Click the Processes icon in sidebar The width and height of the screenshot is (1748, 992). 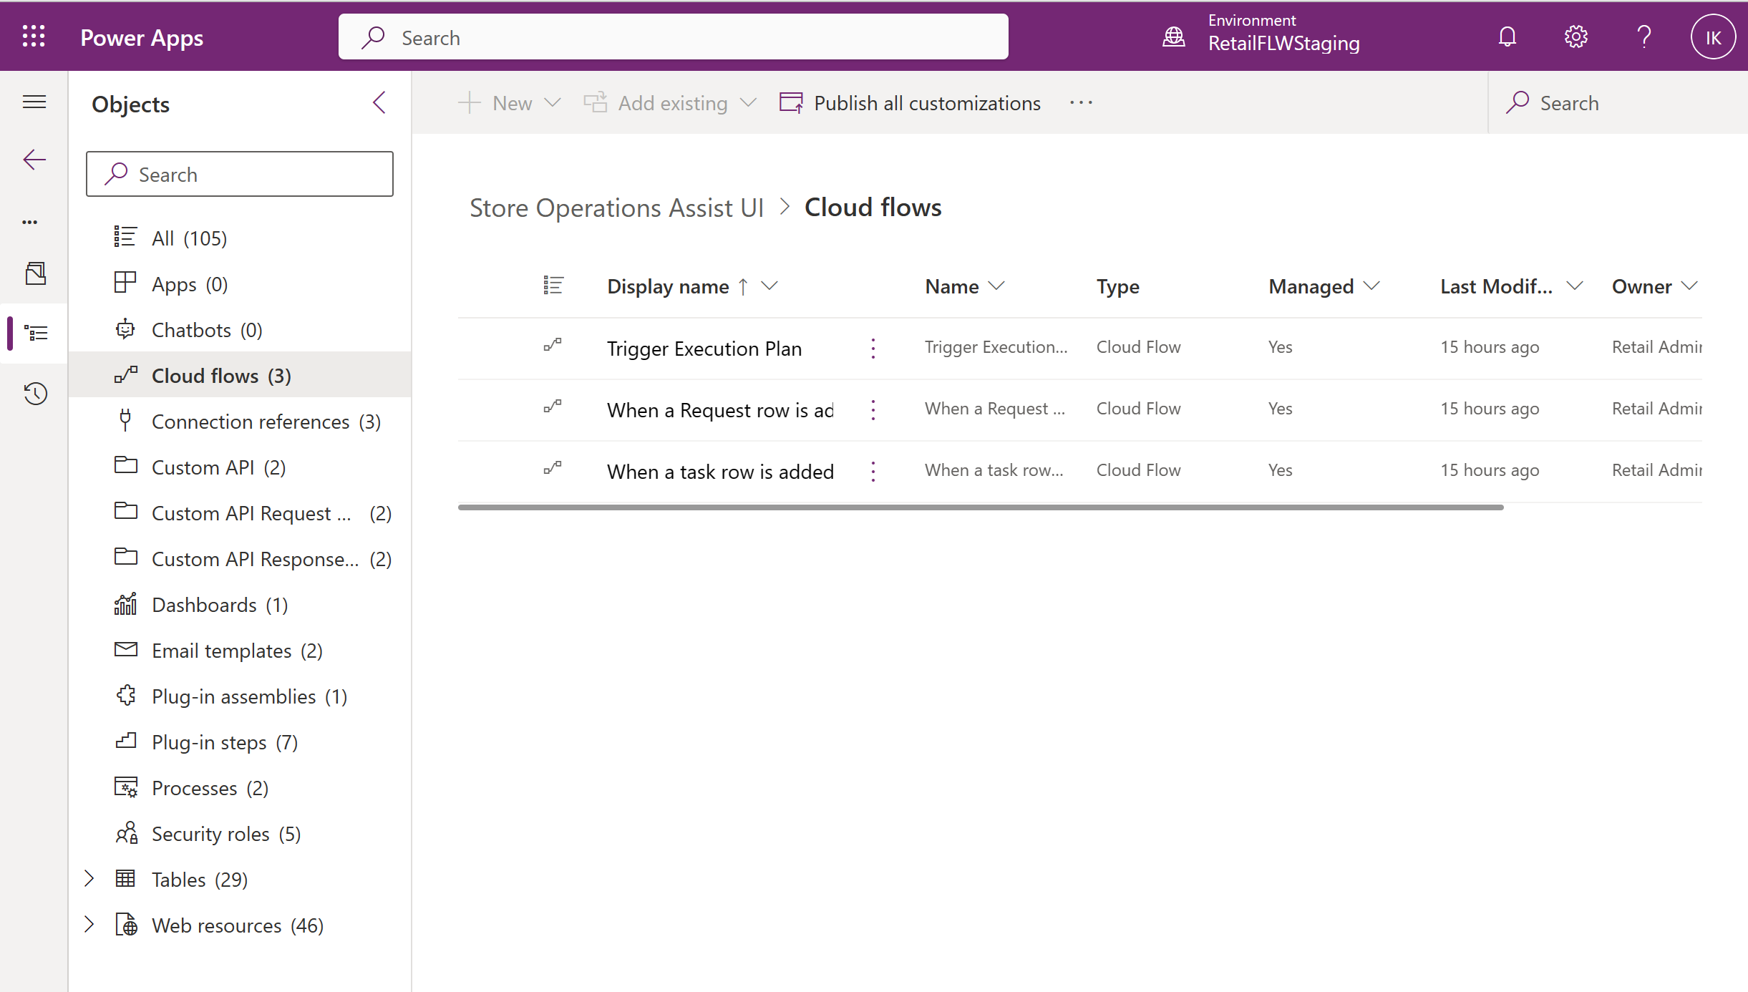click(125, 788)
